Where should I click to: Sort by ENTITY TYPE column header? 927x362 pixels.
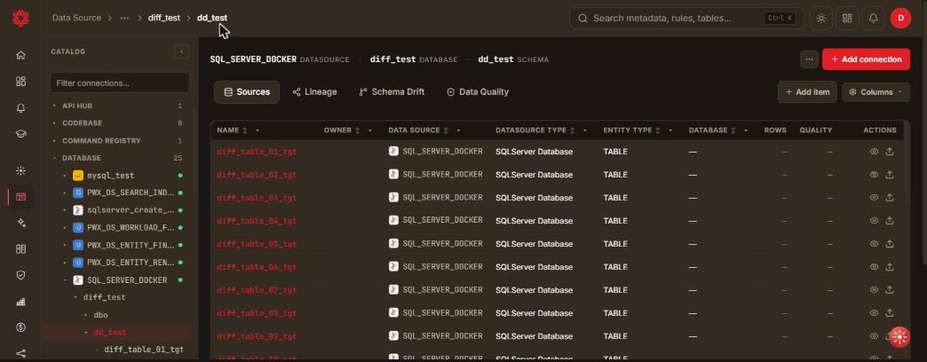[x=627, y=130]
